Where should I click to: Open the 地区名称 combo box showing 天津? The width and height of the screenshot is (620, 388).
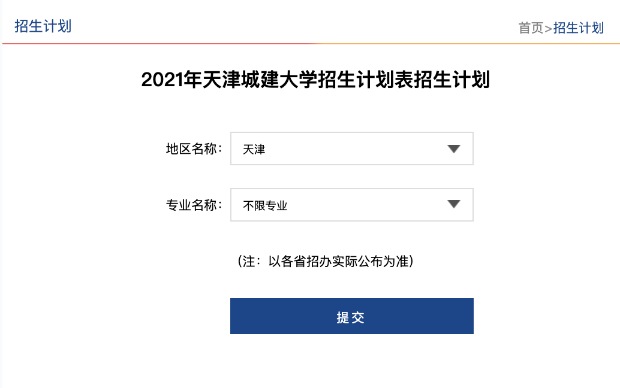pos(351,148)
